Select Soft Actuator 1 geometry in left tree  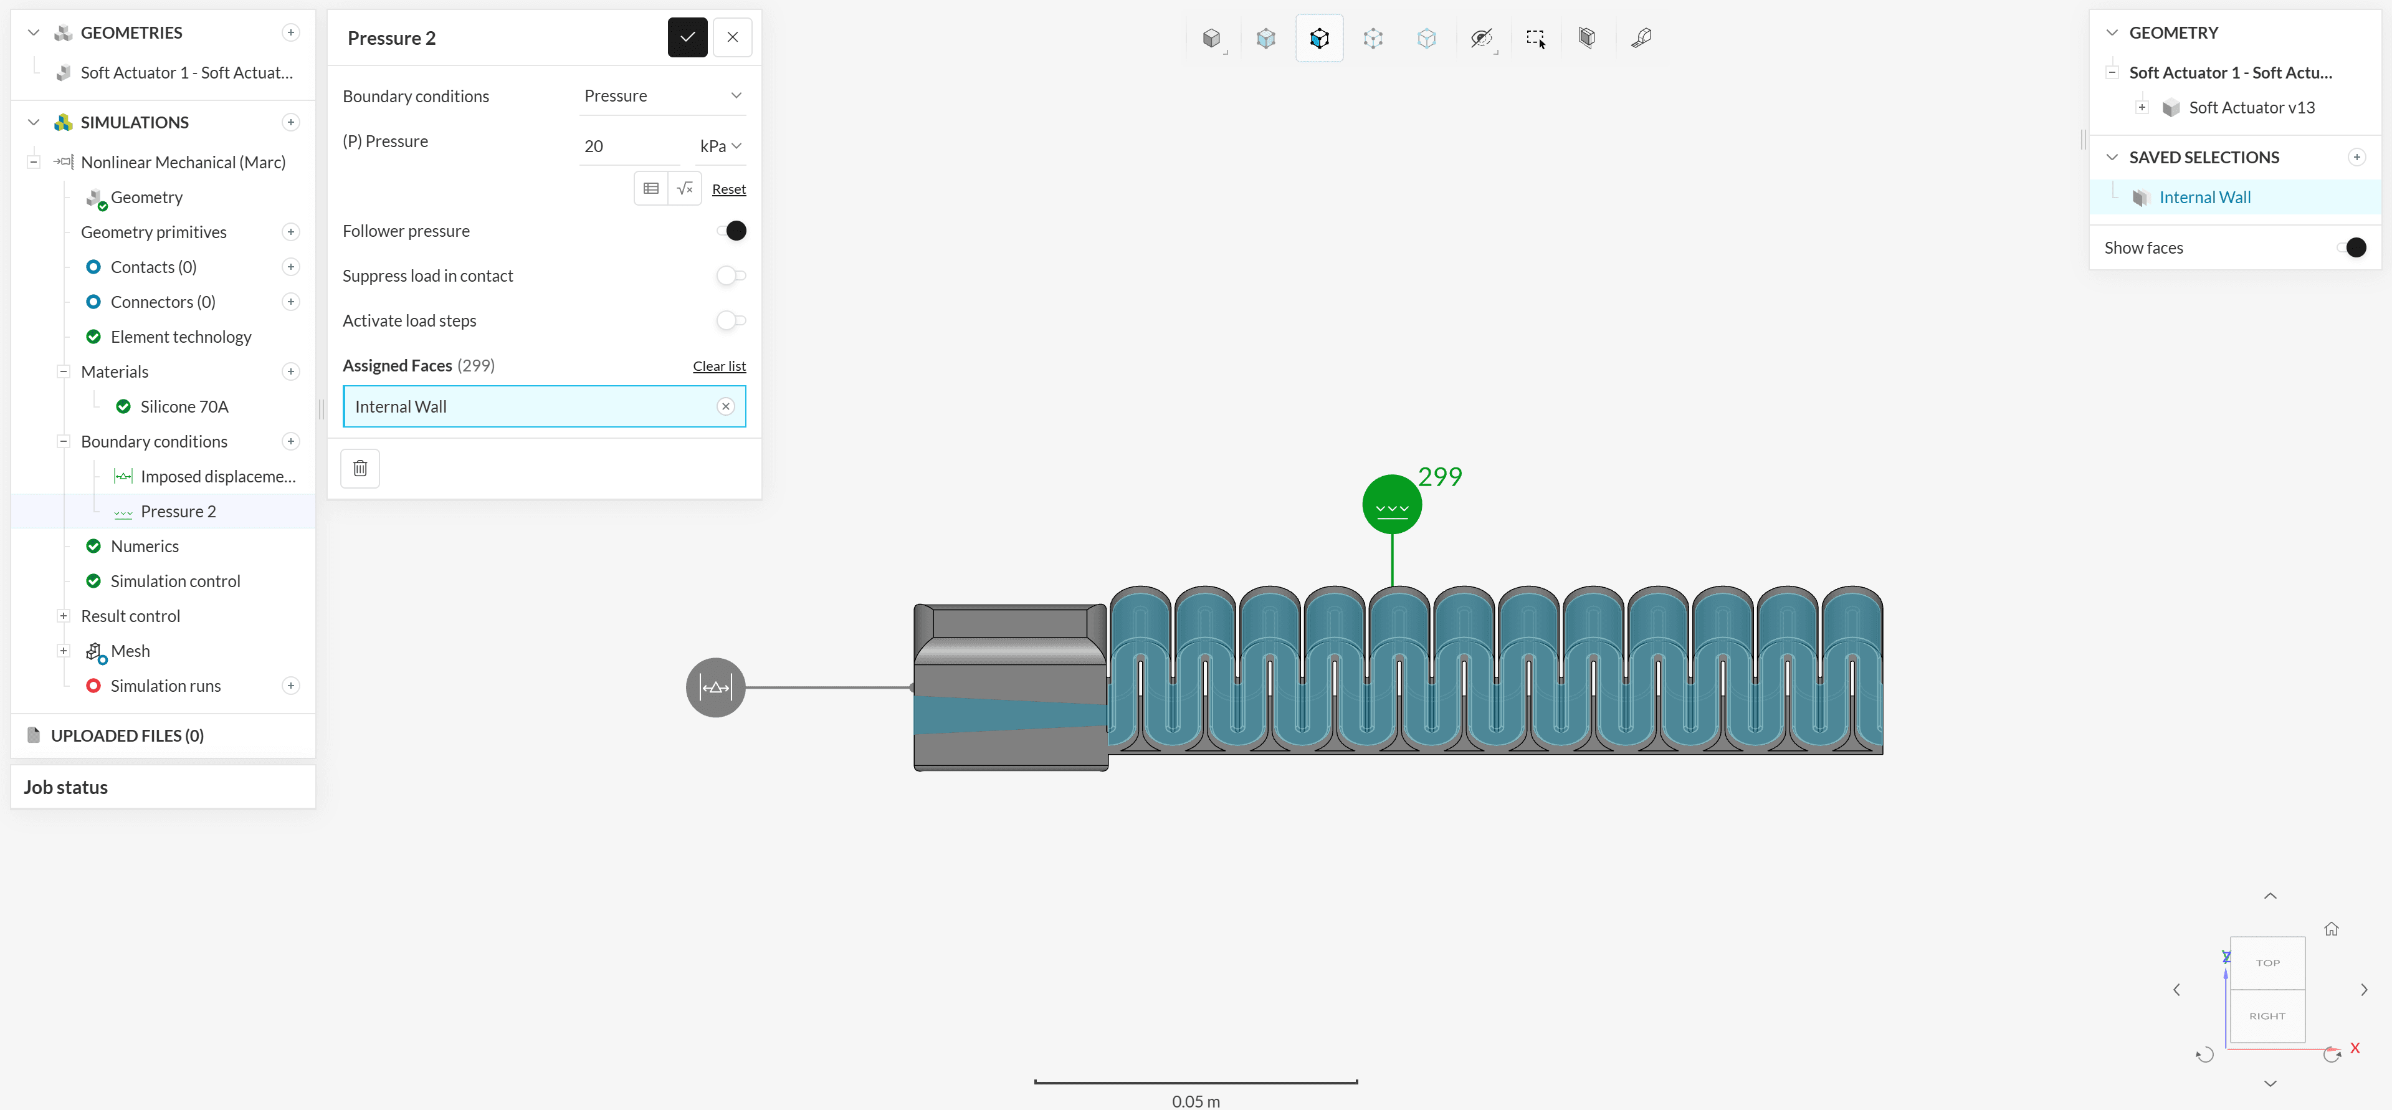pyautogui.click(x=186, y=72)
